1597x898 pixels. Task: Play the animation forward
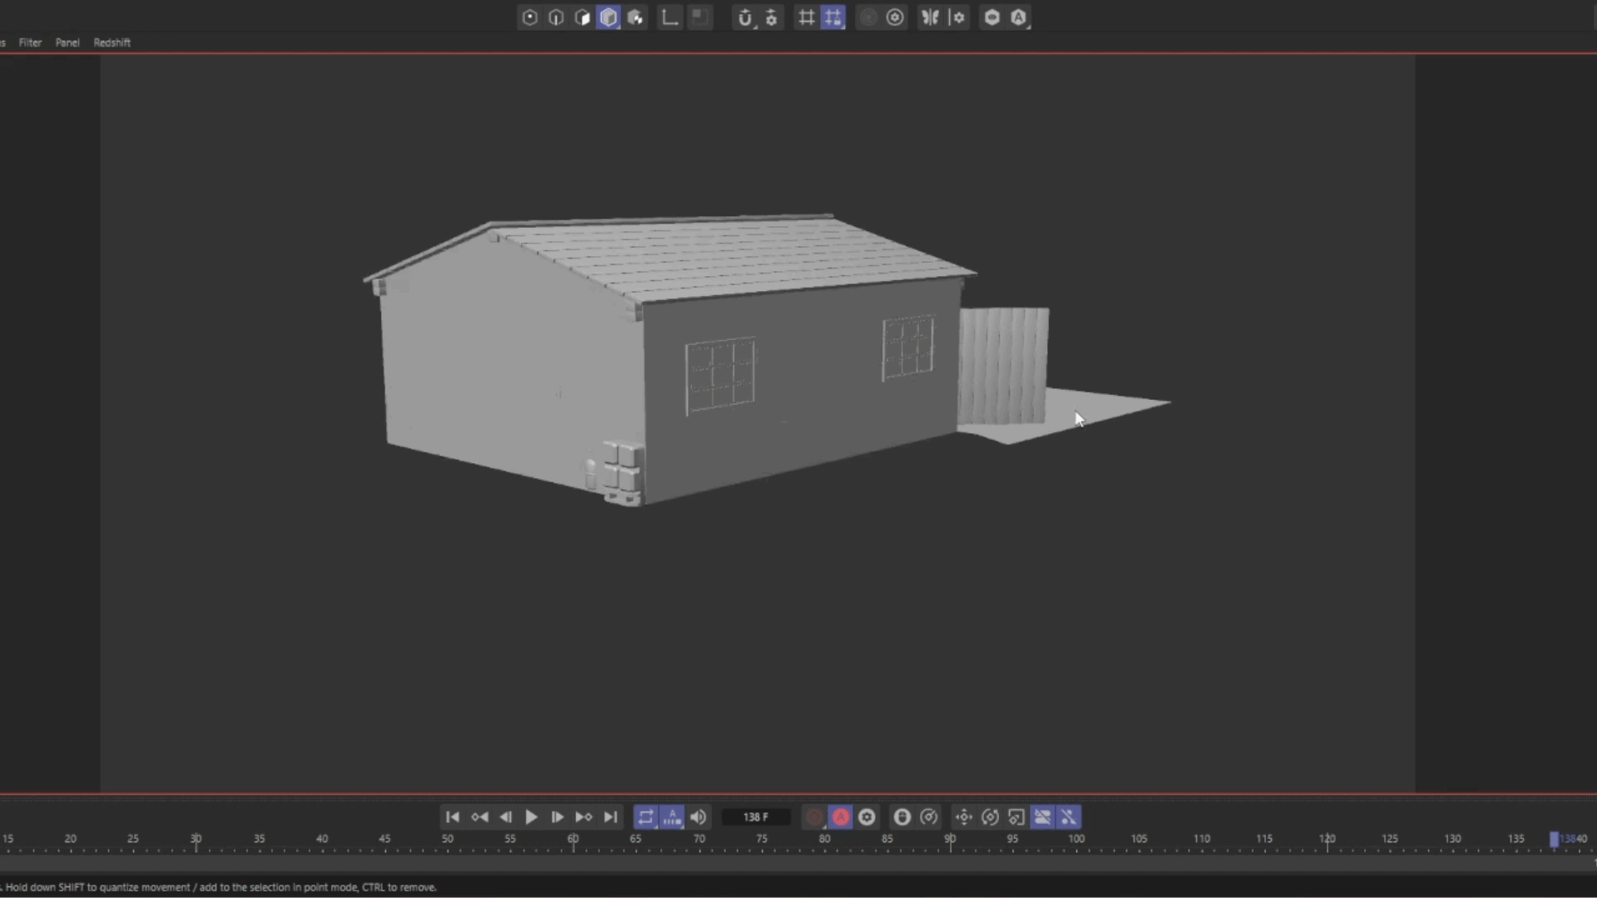click(x=532, y=817)
